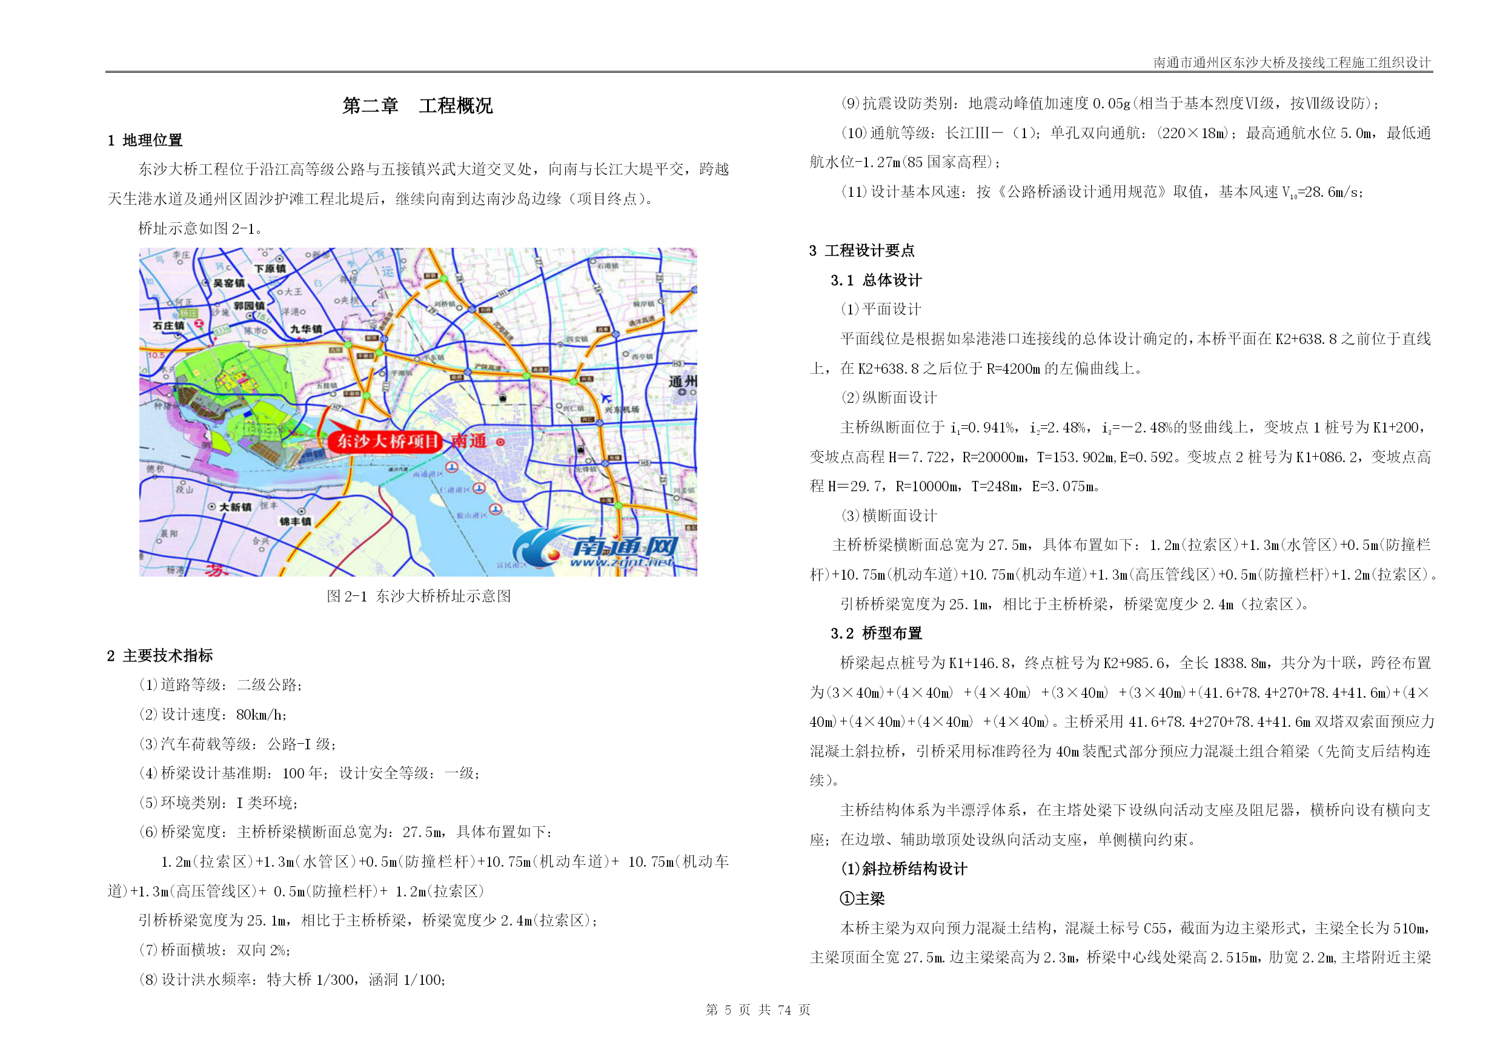Click the header text '南通市通州区东沙大桥及接线工程施工组织设计'
The height and width of the screenshot is (1063, 1503).
(x=1292, y=62)
